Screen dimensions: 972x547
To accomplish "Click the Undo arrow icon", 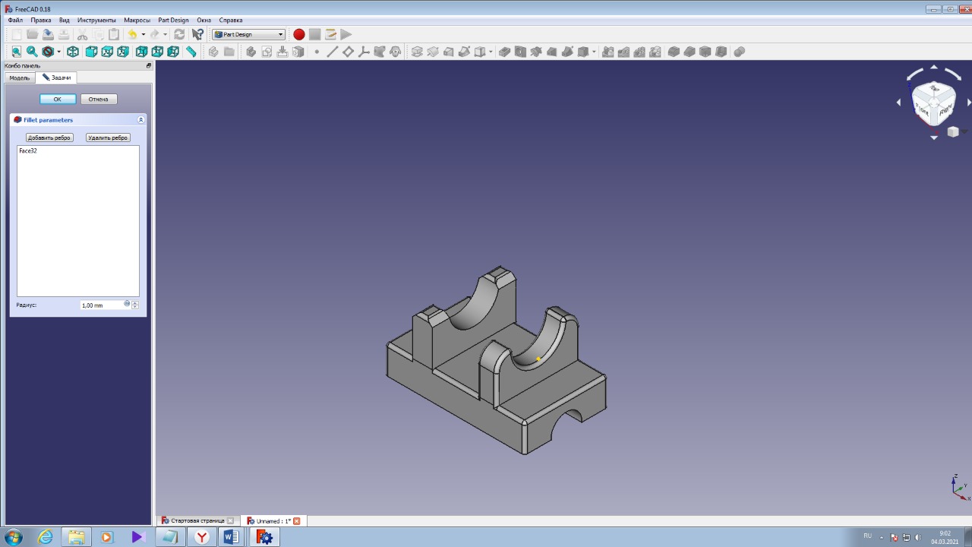I will tap(132, 34).
